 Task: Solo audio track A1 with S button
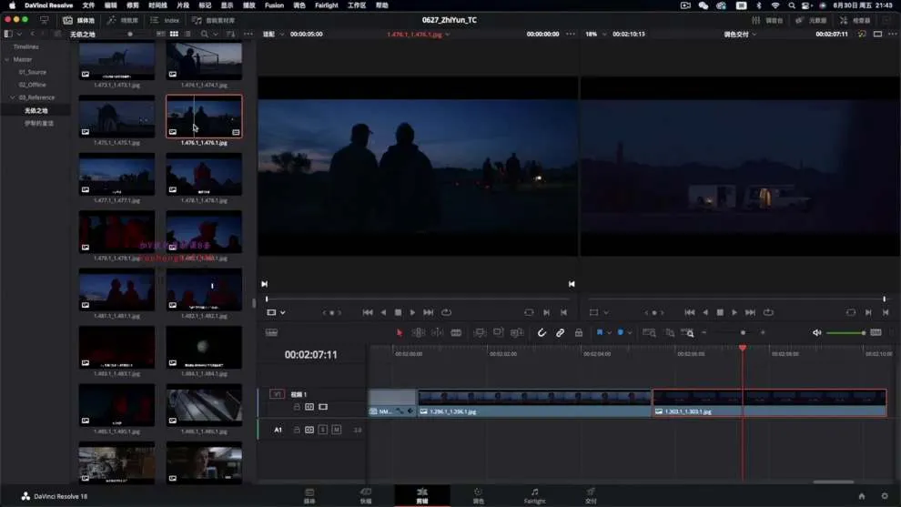(x=323, y=430)
